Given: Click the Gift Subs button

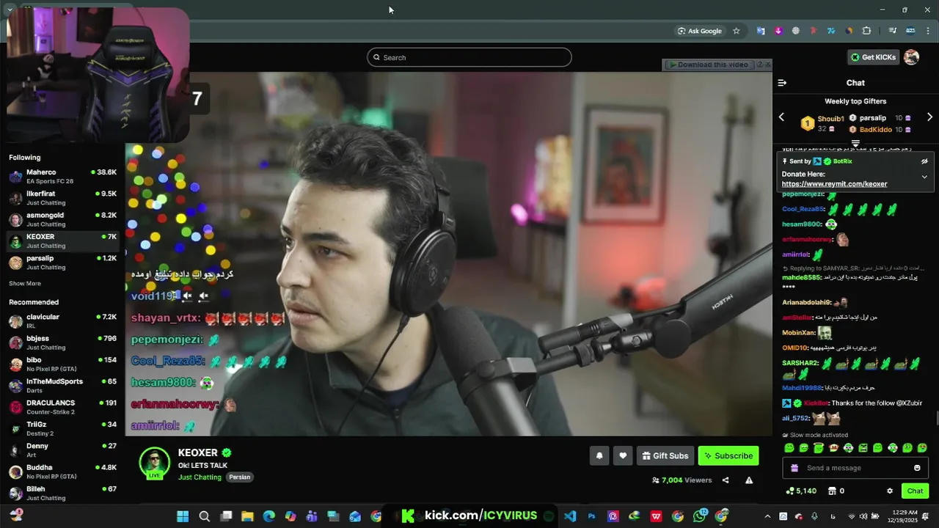Looking at the screenshot, I should 665,455.
